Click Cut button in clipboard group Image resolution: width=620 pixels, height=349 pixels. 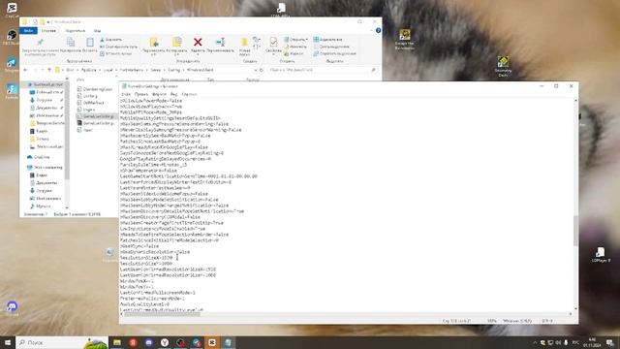(x=110, y=40)
